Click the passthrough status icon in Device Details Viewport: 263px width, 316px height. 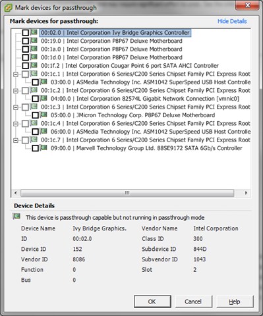pos(16,217)
